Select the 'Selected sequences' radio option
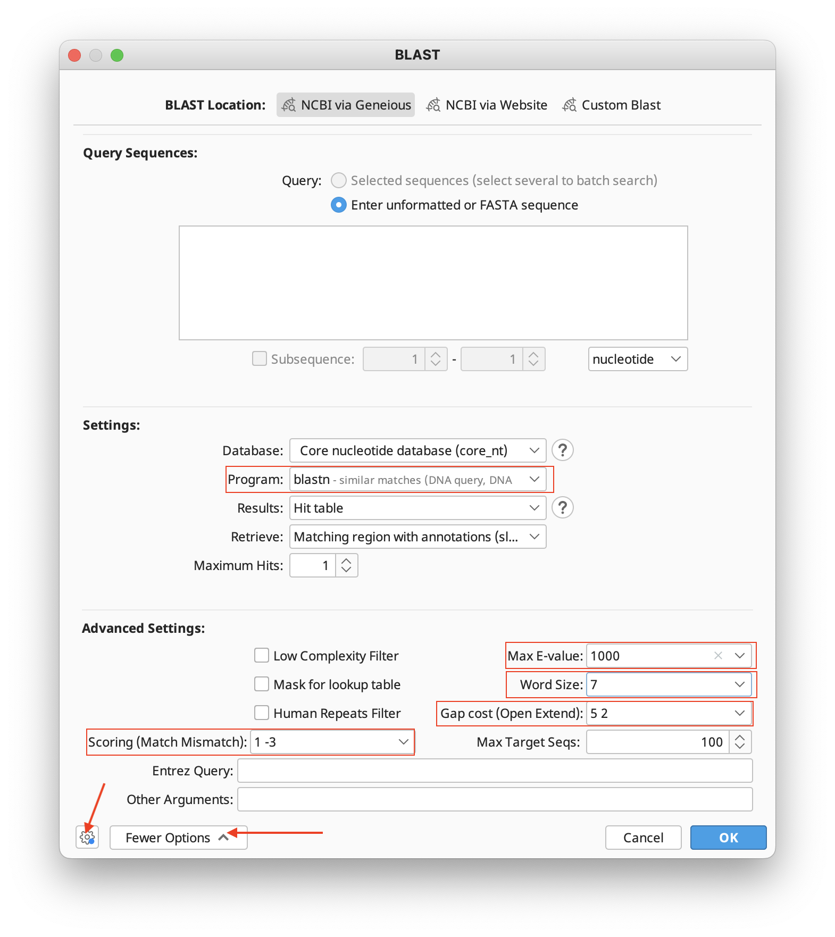This screenshot has width=835, height=937. point(339,180)
